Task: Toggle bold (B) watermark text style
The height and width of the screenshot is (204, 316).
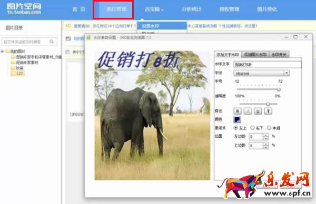Action: (x=238, y=111)
